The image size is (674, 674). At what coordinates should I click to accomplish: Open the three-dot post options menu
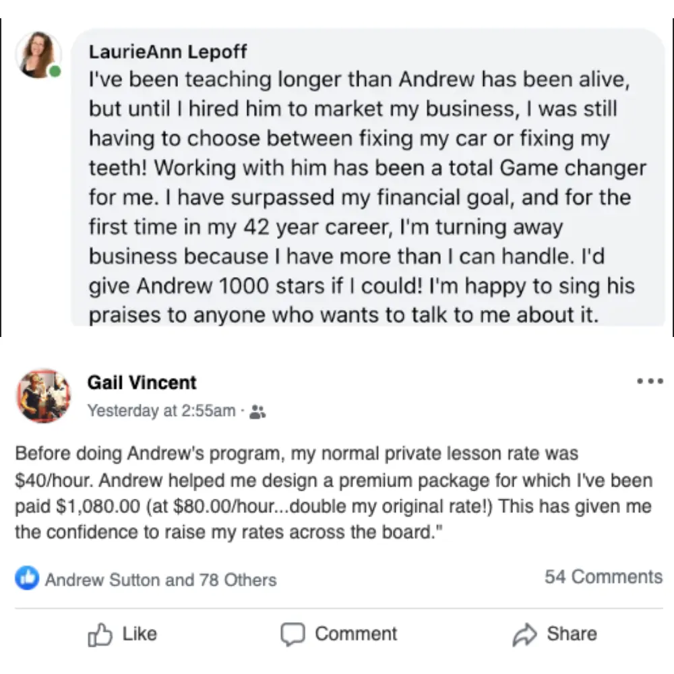point(650,381)
